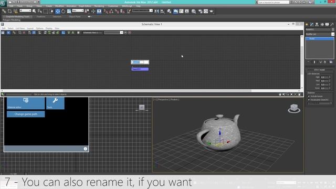Click the search keyword input field in title bar
Screen dimensions: 336x189
[x=273, y=2]
